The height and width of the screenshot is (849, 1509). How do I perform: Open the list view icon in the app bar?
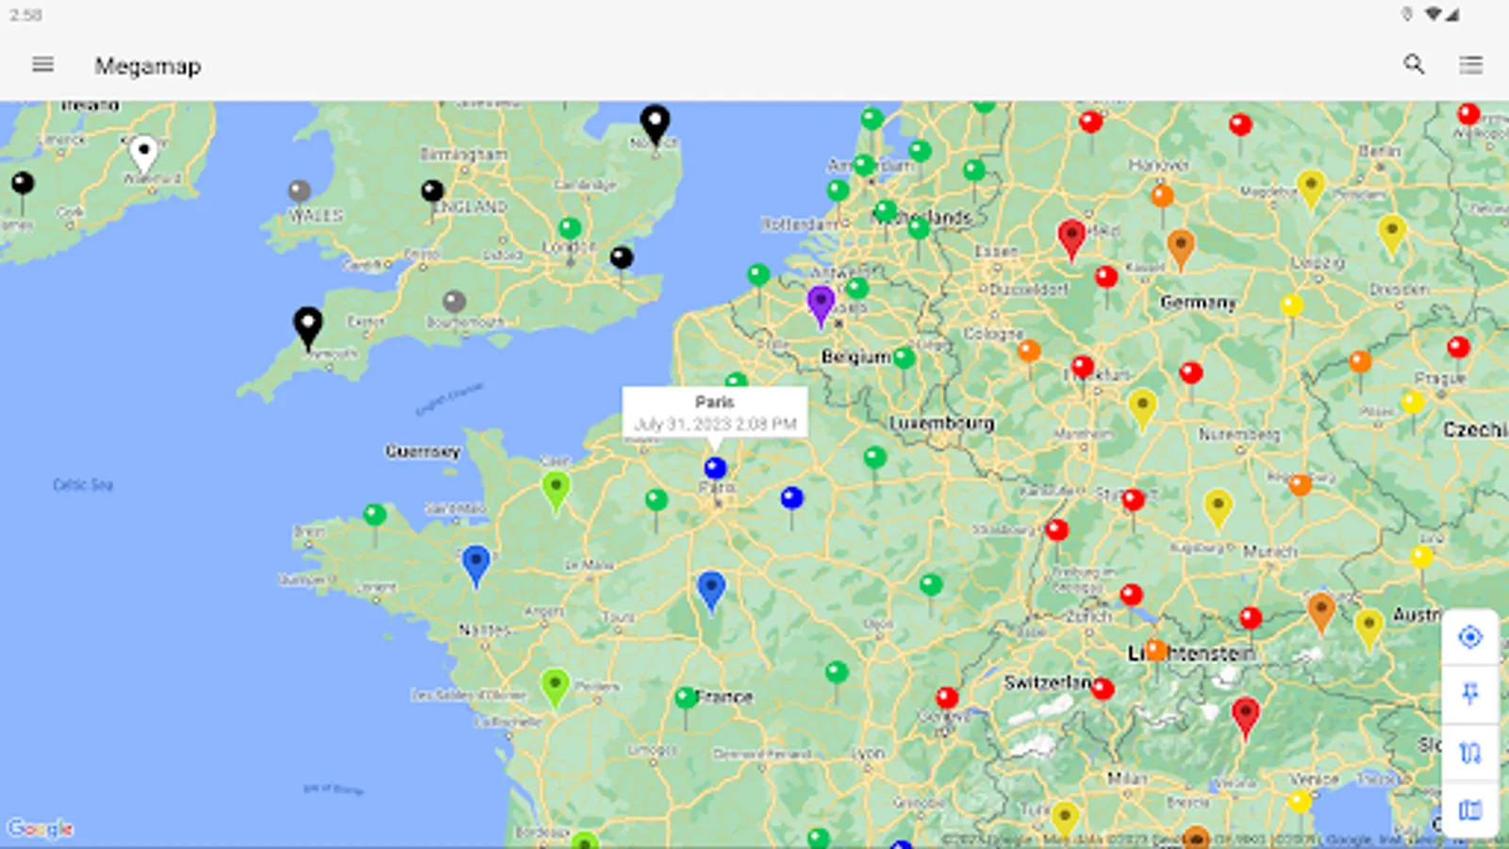(x=1470, y=65)
